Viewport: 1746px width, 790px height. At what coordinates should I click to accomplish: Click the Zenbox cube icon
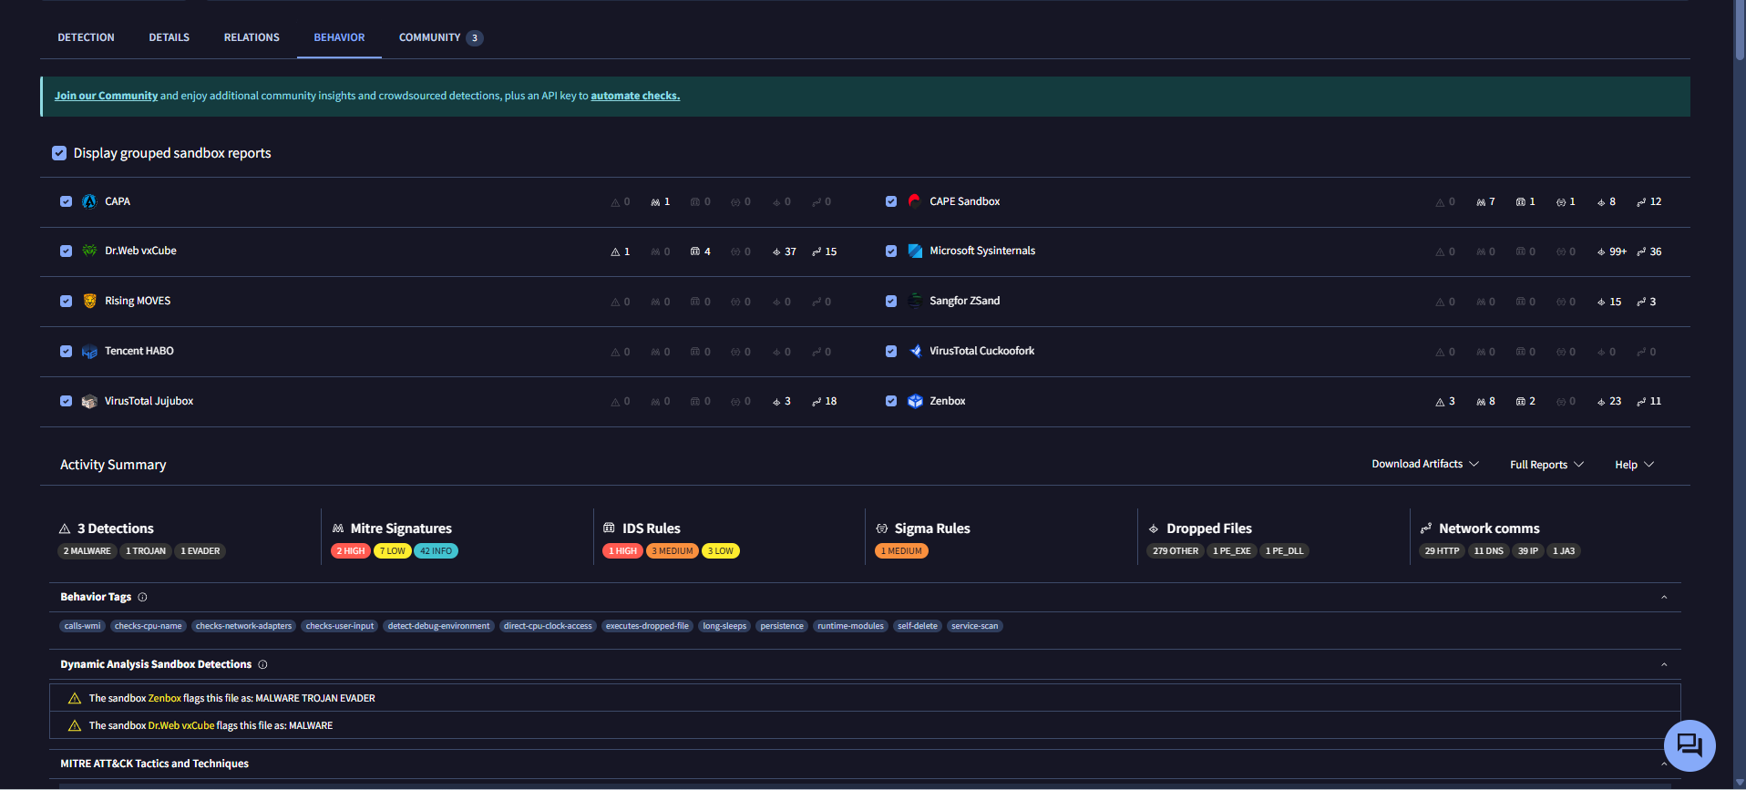(x=915, y=401)
